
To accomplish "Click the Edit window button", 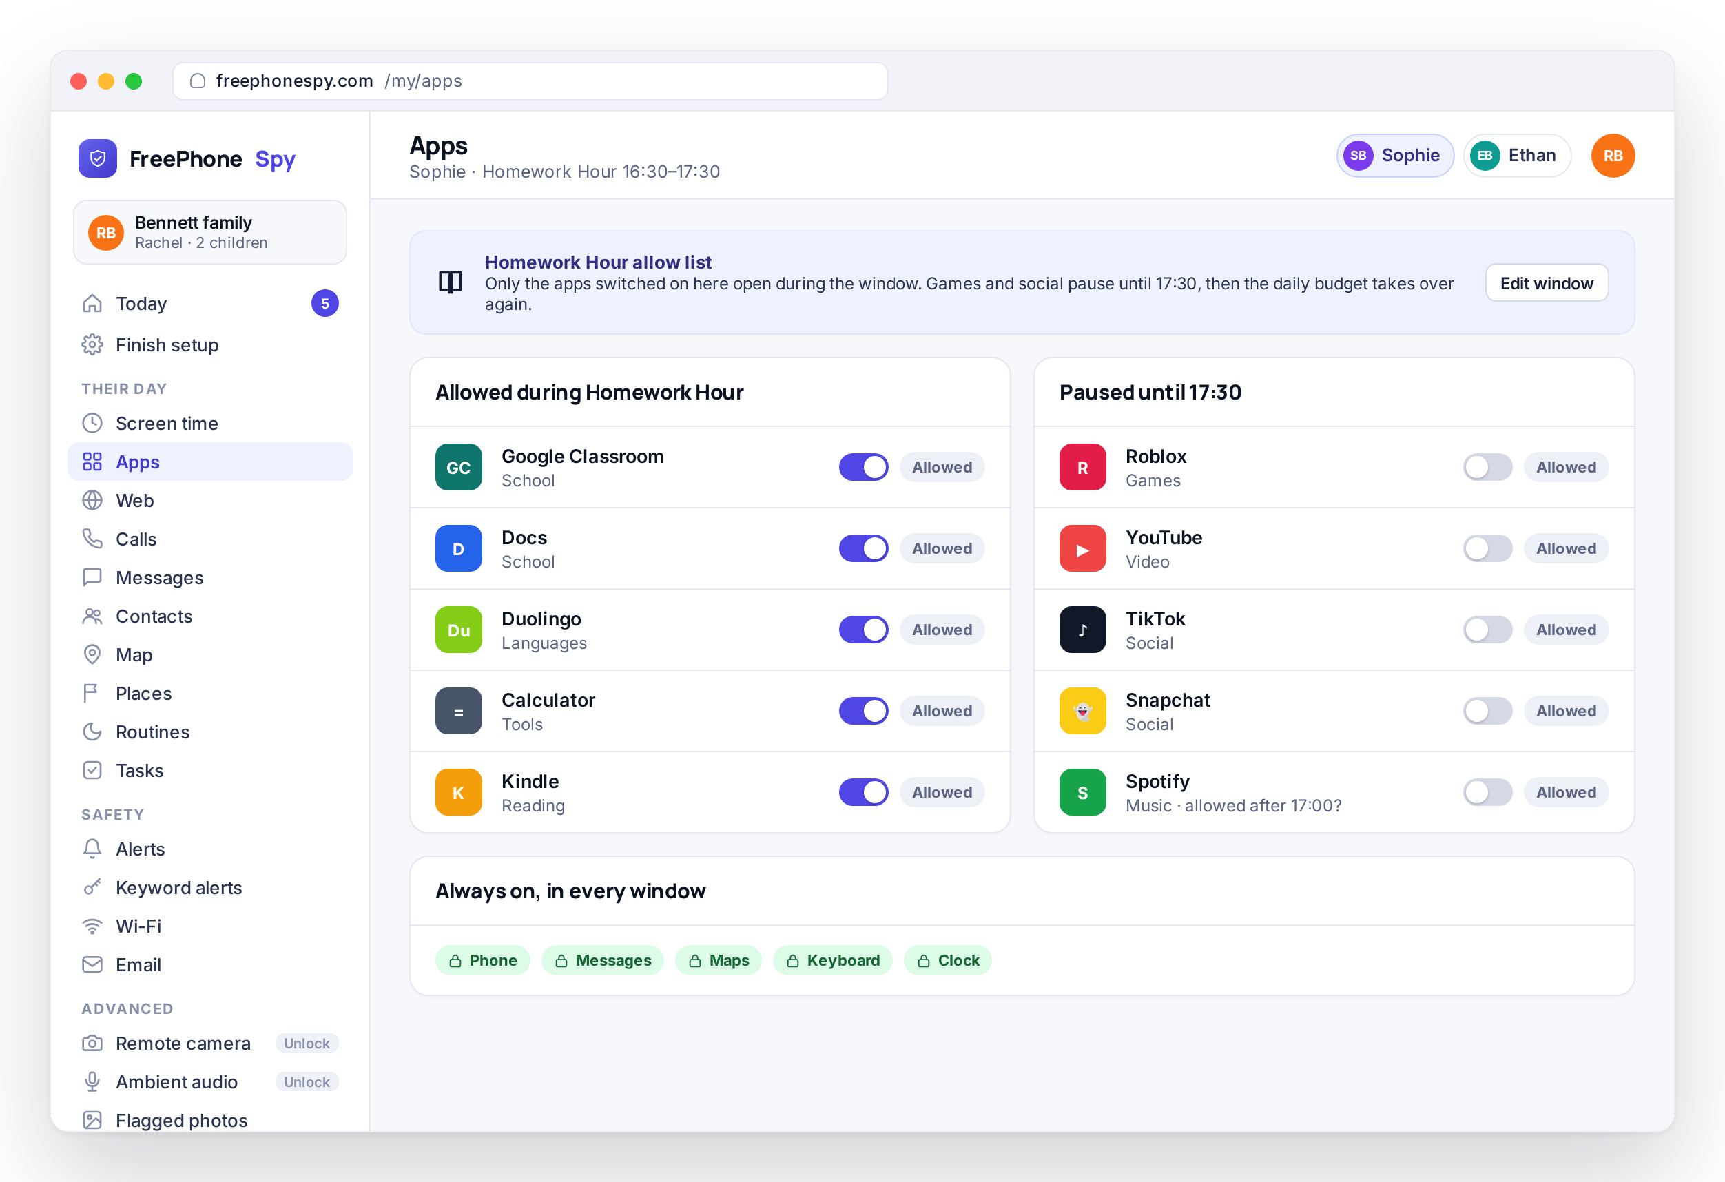I will [1547, 283].
